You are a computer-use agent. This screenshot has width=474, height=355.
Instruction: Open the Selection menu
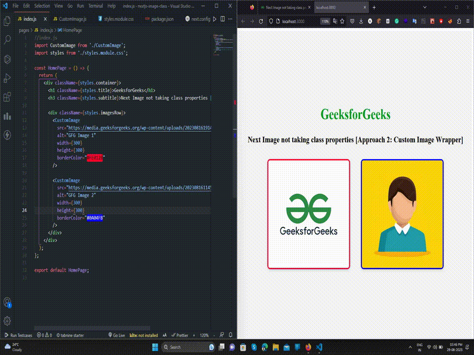click(x=42, y=6)
